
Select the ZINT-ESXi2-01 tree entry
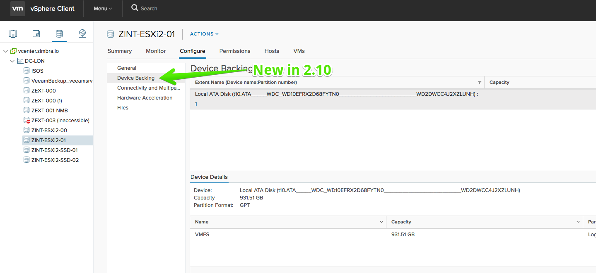48,140
